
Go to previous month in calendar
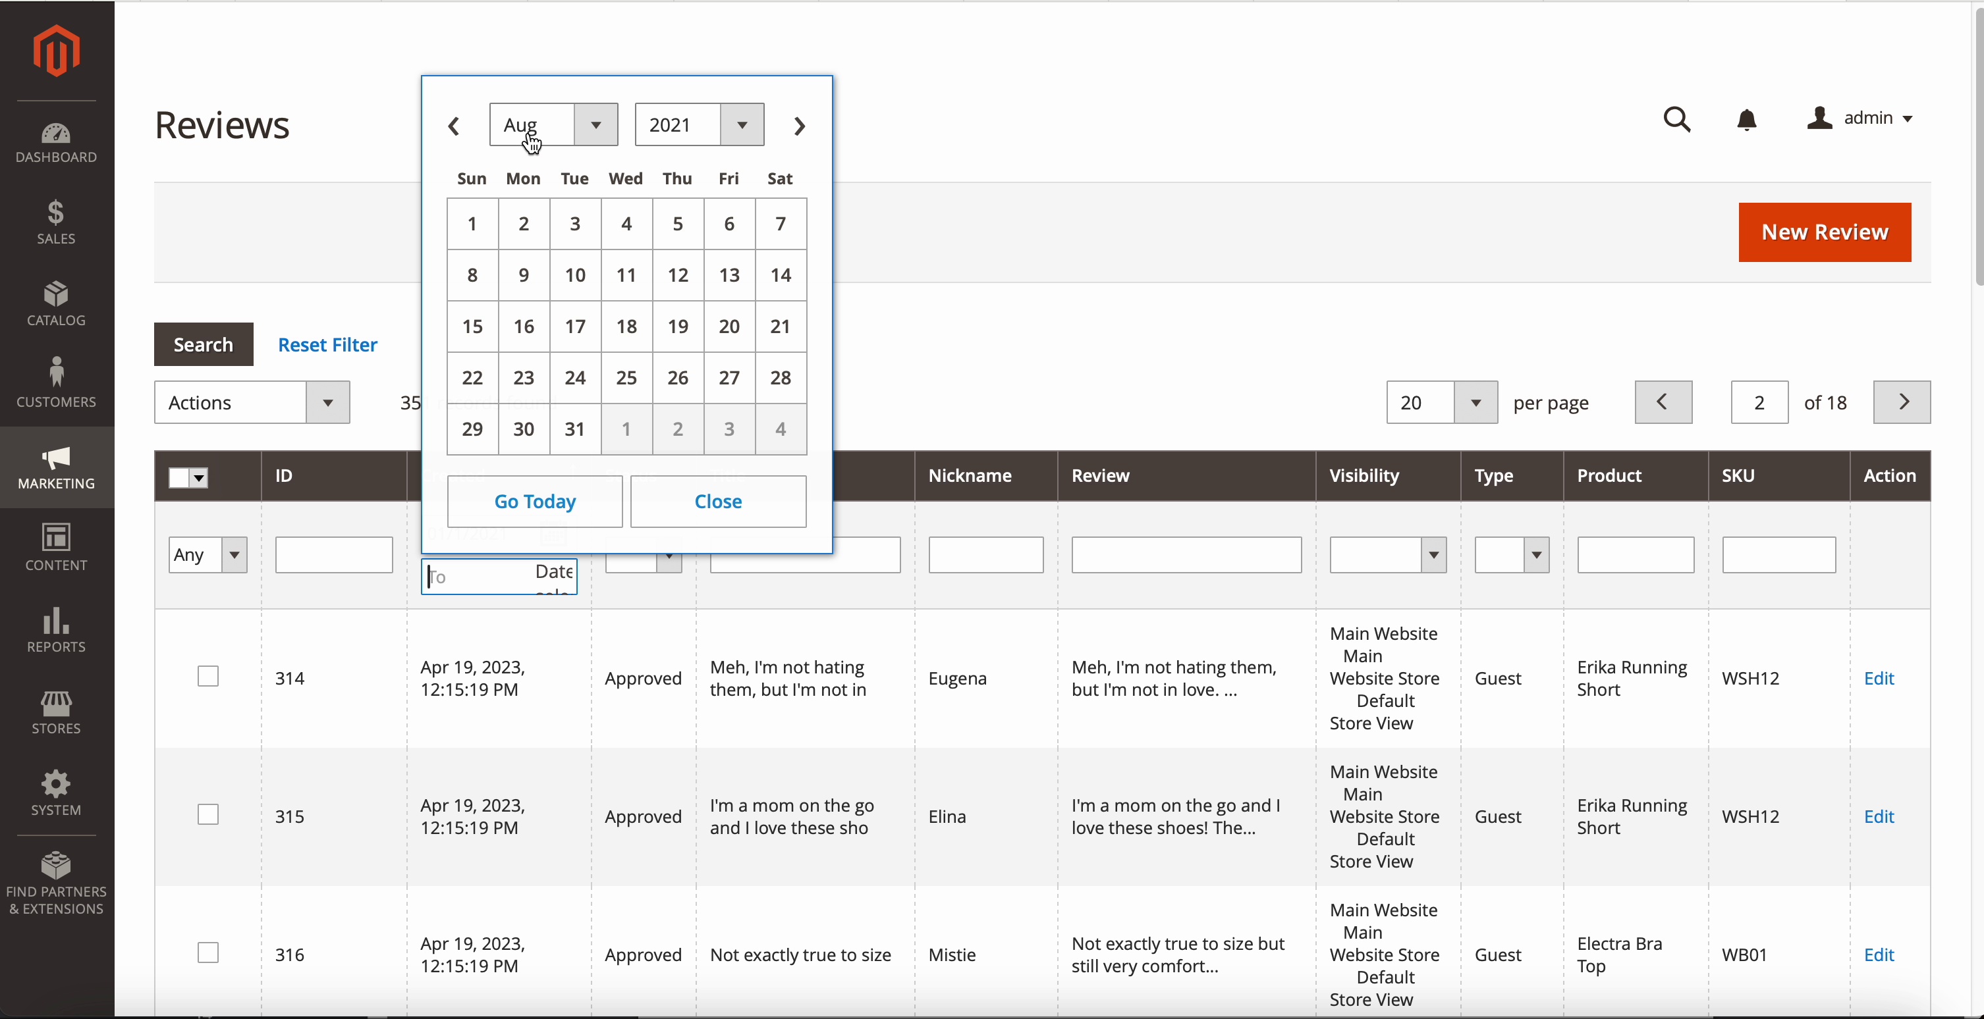point(455,126)
